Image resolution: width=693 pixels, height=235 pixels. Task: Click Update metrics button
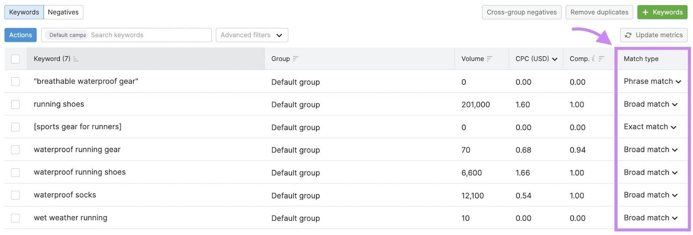pos(654,35)
